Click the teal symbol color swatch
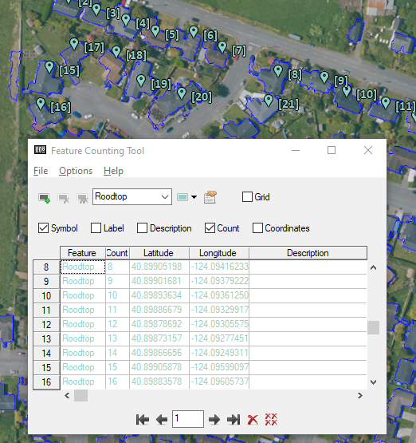Image resolution: width=416 pixels, height=443 pixels. click(x=182, y=197)
